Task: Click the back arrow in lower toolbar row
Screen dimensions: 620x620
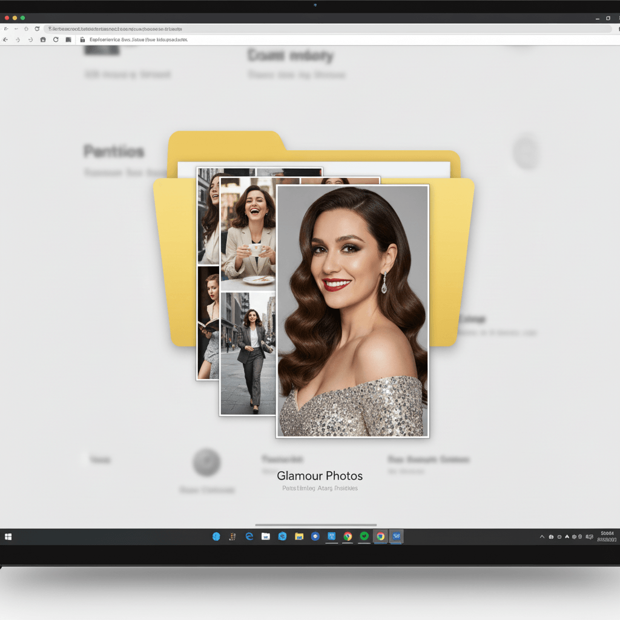Action: point(5,39)
